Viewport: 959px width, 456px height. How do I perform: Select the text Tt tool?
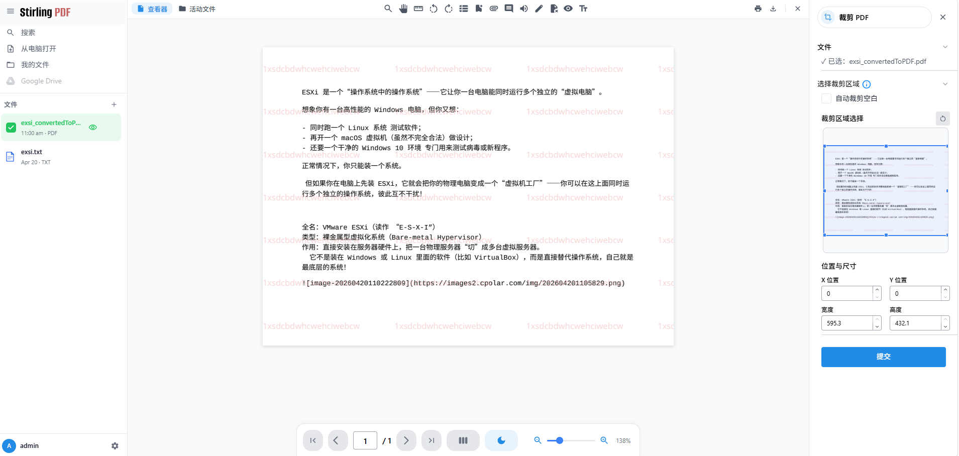pos(583,9)
